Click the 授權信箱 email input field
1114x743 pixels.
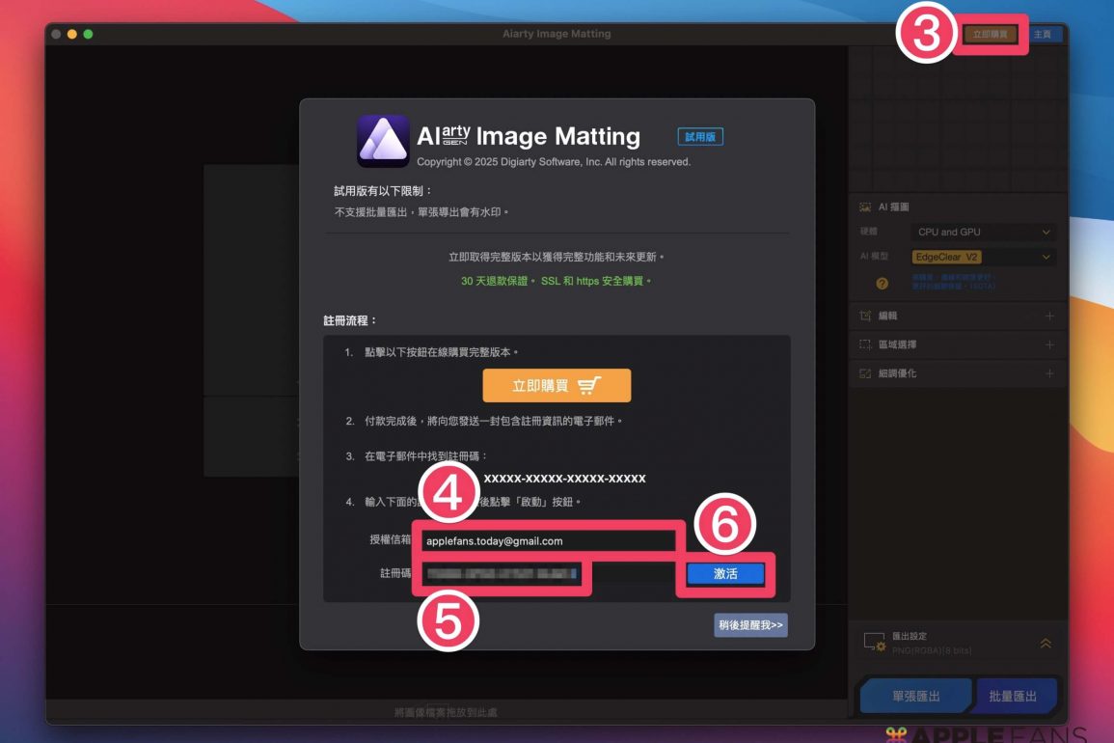click(550, 541)
